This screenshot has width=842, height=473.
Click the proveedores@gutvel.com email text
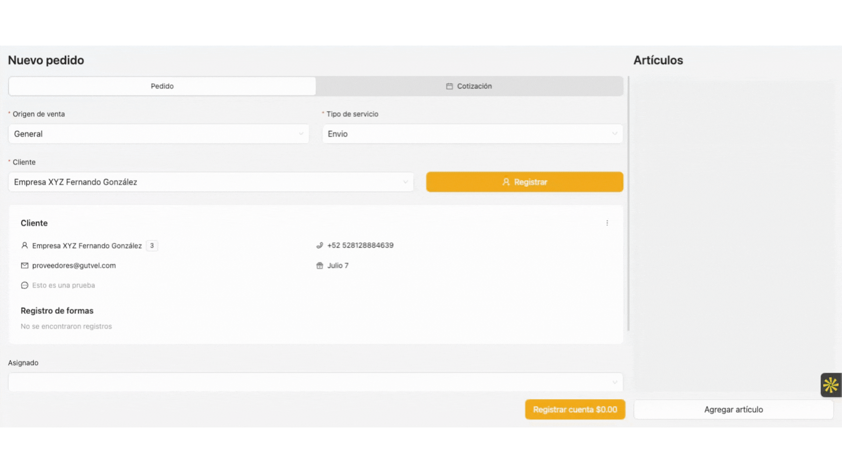(x=74, y=265)
